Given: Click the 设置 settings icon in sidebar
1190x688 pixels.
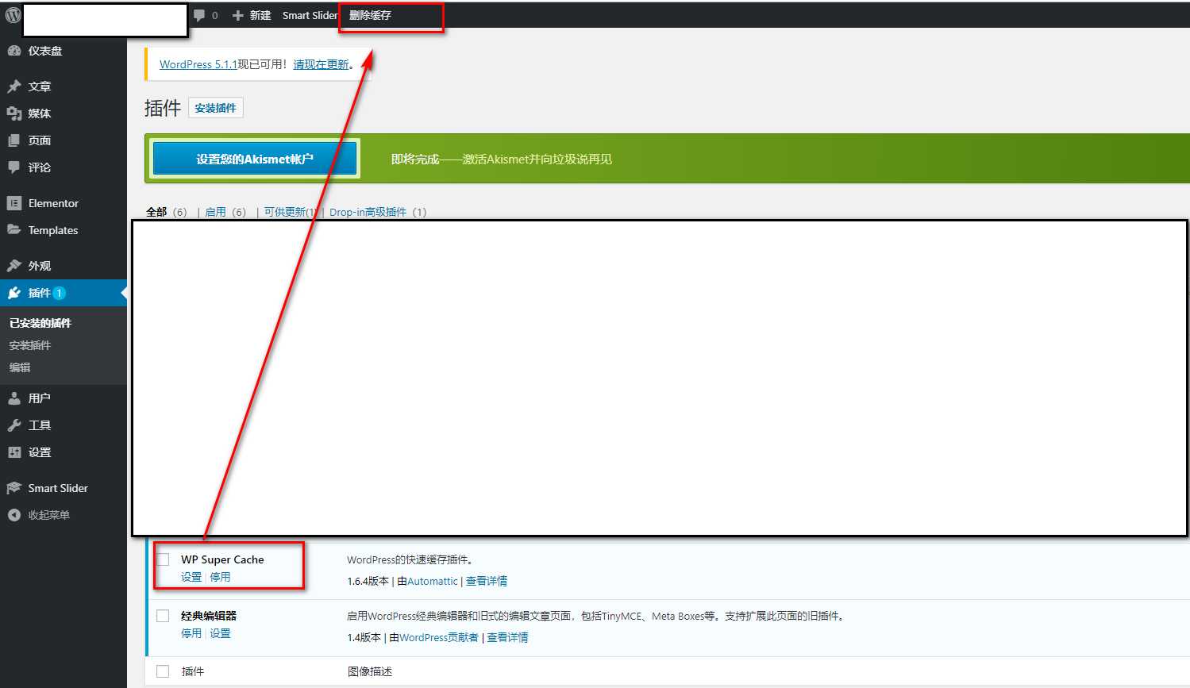Looking at the screenshot, I should (x=14, y=452).
